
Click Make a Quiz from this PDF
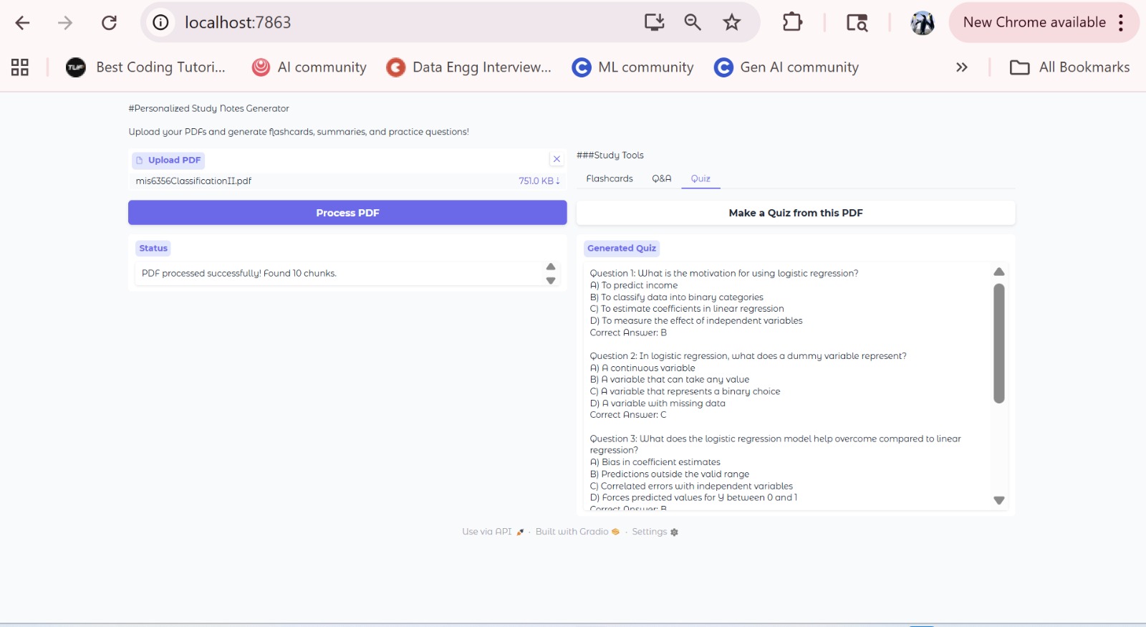(x=795, y=213)
